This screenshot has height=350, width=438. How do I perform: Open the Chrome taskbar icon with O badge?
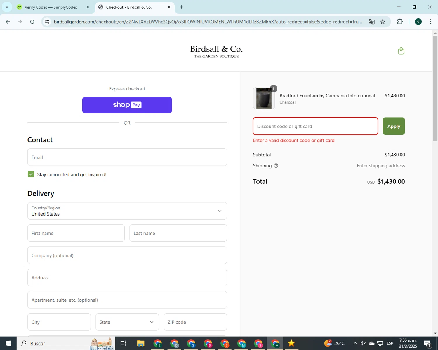[x=275, y=343]
